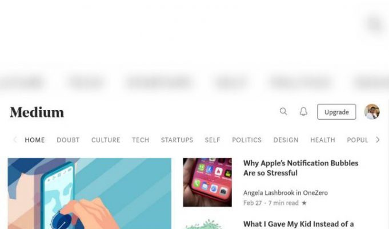389x229 pixels.
Task: Select the HOME tab
Action: [x=35, y=140]
